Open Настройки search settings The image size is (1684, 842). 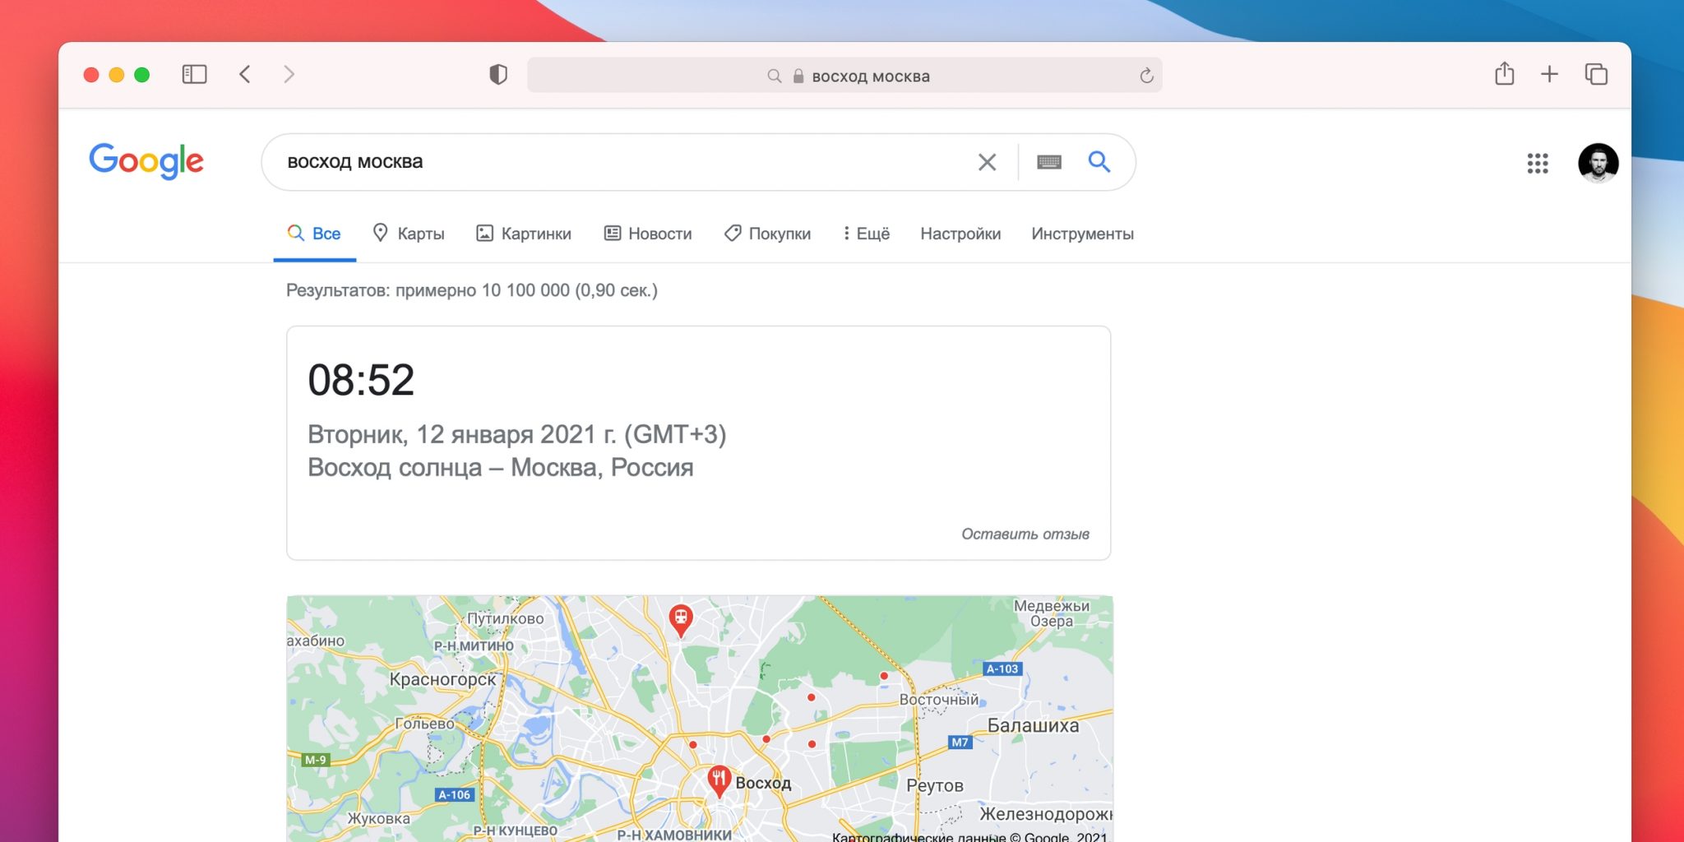point(960,234)
